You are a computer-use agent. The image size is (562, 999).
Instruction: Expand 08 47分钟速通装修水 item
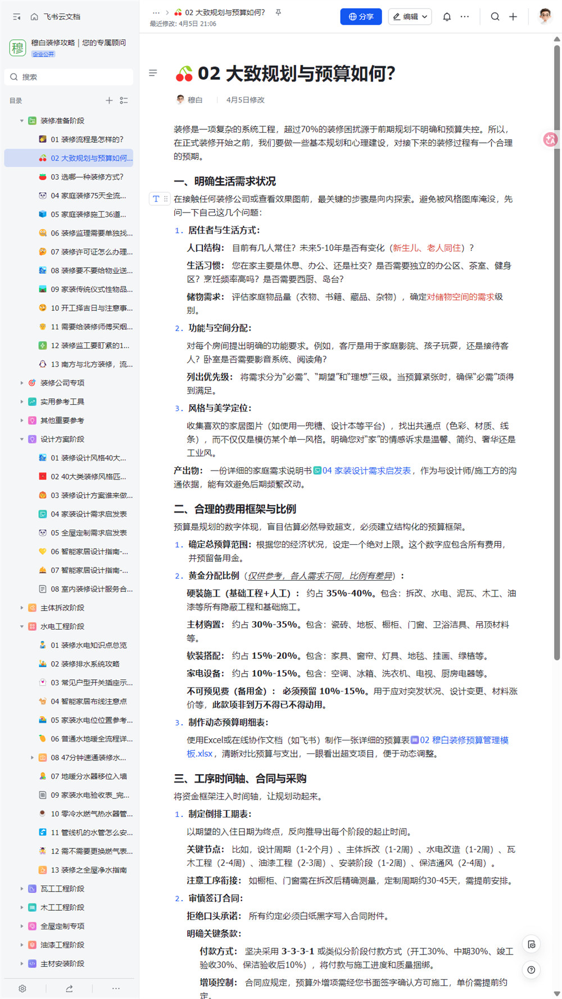32,758
